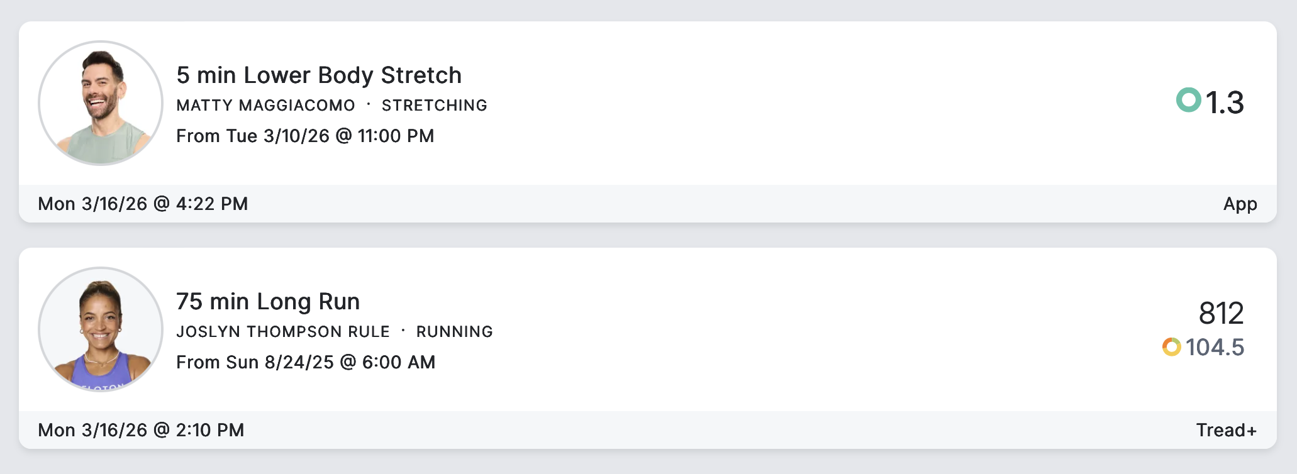Screen dimensions: 1297x474
Task: Click Matty Maggiacomo's instructor photo
Action: [x=101, y=103]
